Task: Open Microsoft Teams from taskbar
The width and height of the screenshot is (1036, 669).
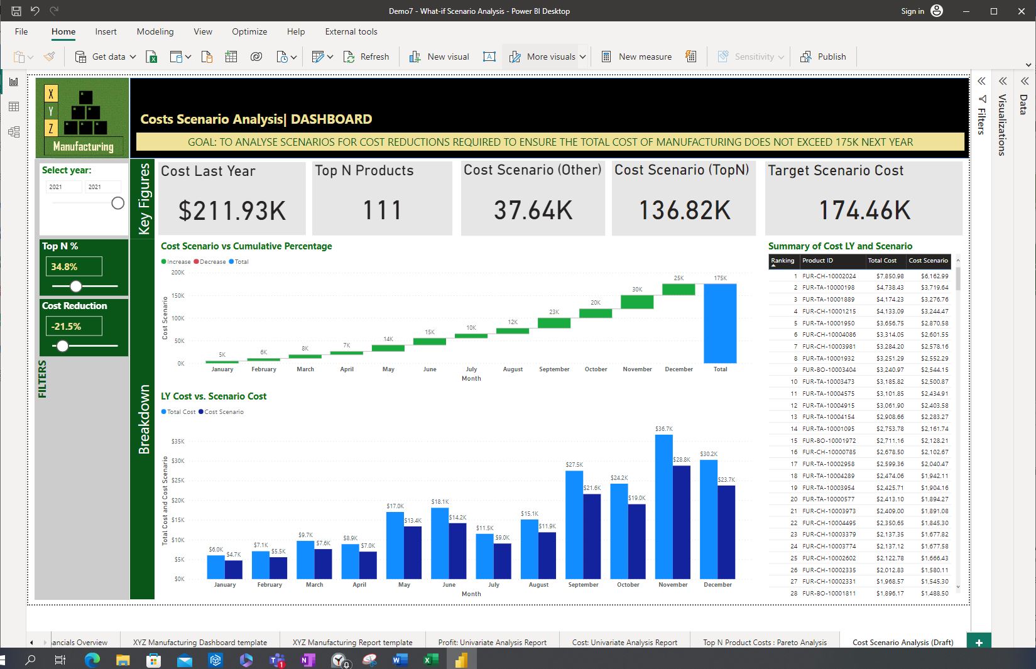Action: 277,660
